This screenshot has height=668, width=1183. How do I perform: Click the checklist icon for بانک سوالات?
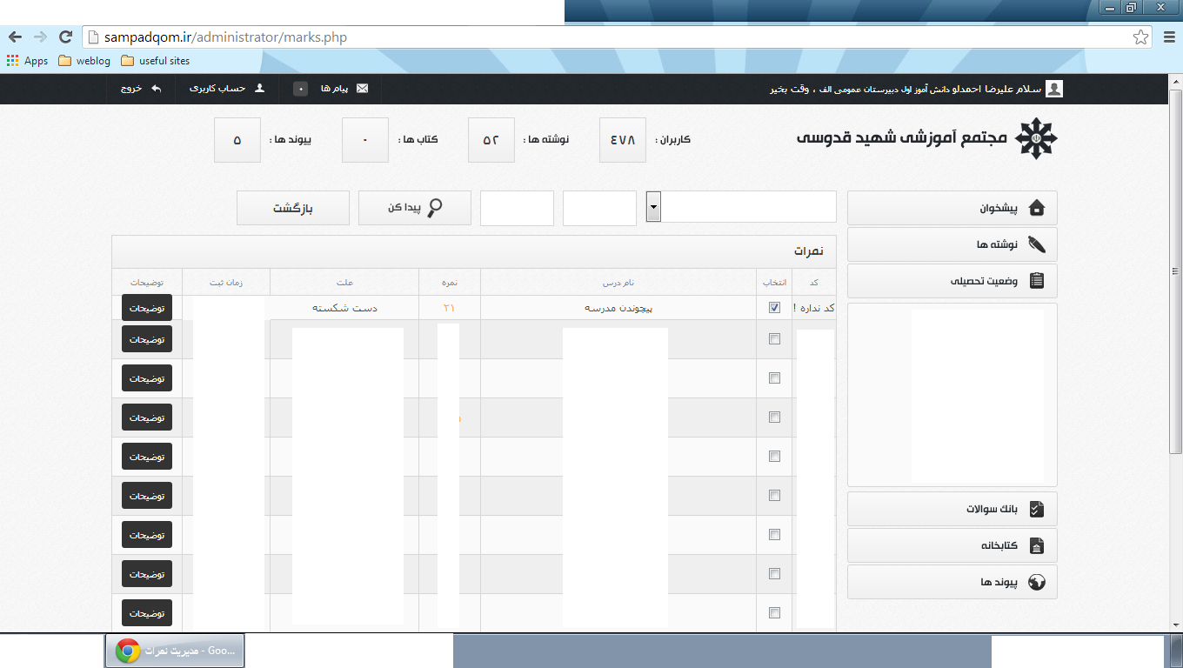(x=1036, y=510)
